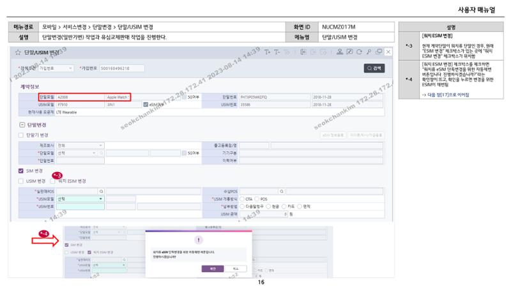The width and height of the screenshot is (511, 287).
Task: Open the USIM모델 선택 dropdown
Action: click(x=80, y=199)
